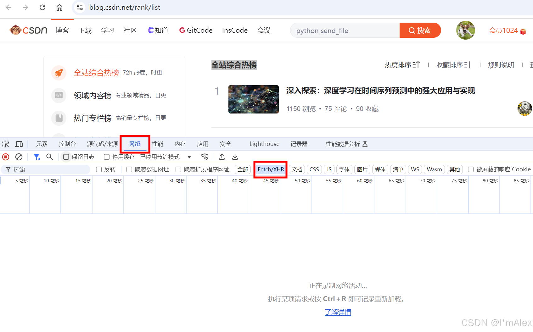Filter requests by JS type
Viewport: 533px width, 332px height.
pos(329,169)
